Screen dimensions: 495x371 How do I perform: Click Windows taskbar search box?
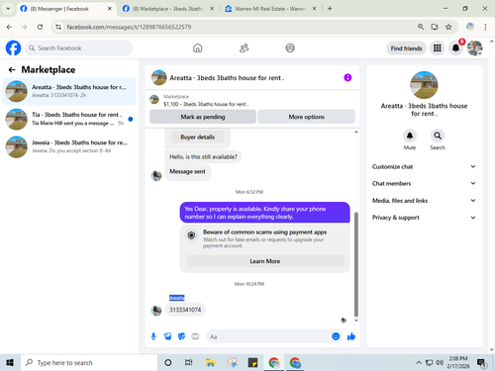pos(89,363)
